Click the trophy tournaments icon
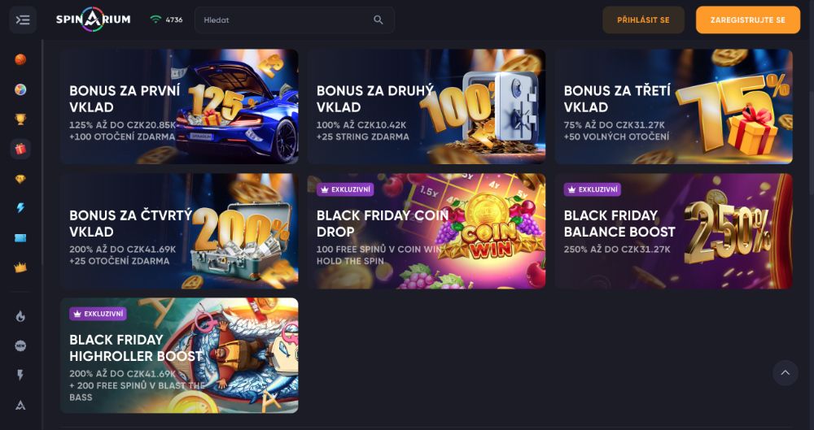Image resolution: width=814 pixels, height=430 pixels. click(21, 119)
